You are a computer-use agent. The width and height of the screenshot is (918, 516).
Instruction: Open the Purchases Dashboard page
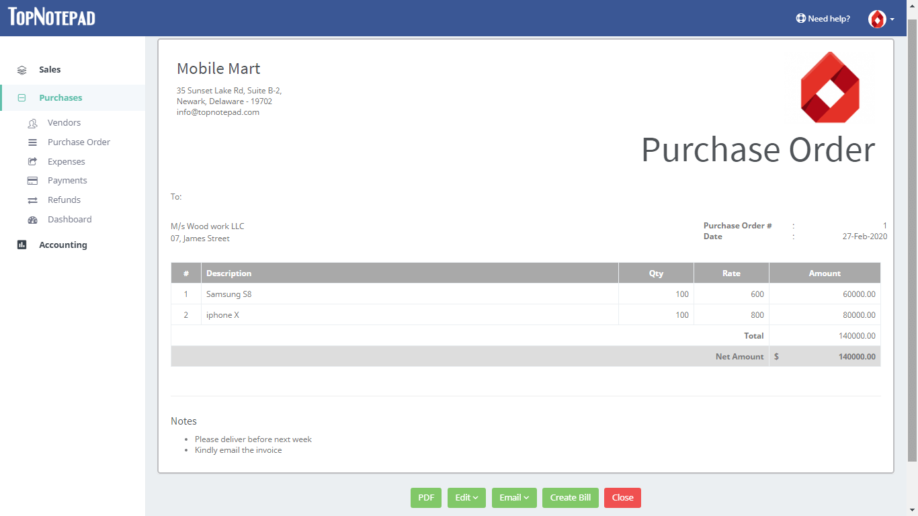[69, 220]
